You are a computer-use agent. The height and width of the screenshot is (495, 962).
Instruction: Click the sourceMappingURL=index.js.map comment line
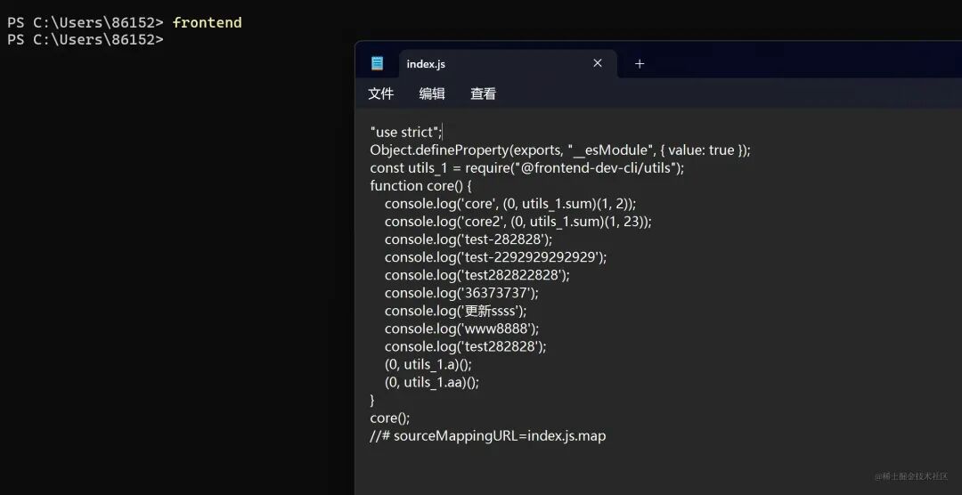click(x=488, y=436)
